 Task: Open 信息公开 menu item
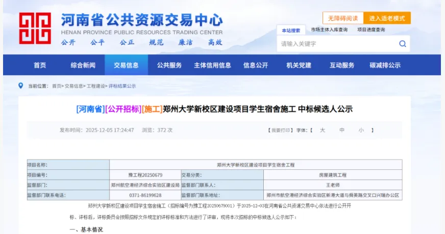(x=256, y=65)
